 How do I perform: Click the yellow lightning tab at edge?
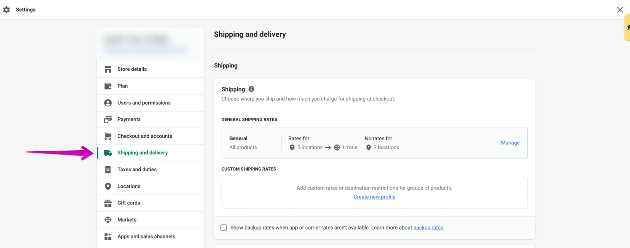(x=627, y=28)
